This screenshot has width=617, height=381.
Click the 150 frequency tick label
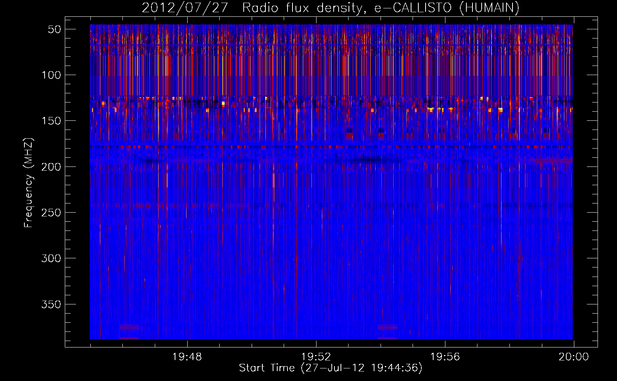point(51,121)
